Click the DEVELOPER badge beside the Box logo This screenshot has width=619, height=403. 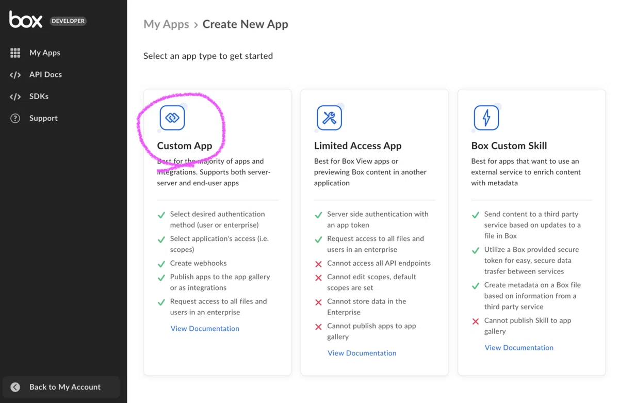point(68,21)
